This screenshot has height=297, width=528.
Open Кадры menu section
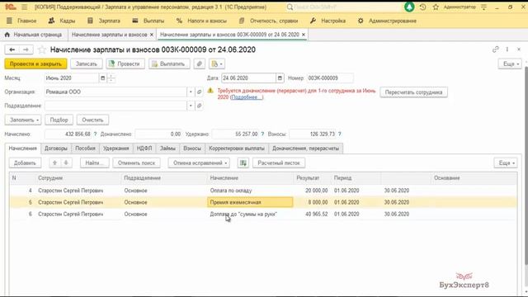(62, 21)
